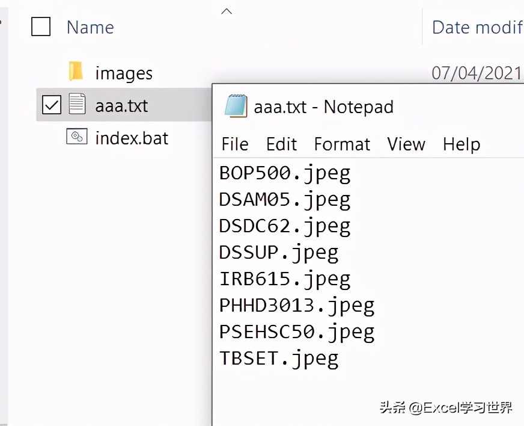The width and height of the screenshot is (524, 426).
Task: Select the images folder name
Action: pos(124,73)
